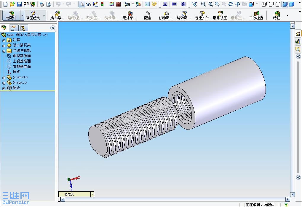
Task: Click 无外部... No External References button
Action: coord(130,15)
